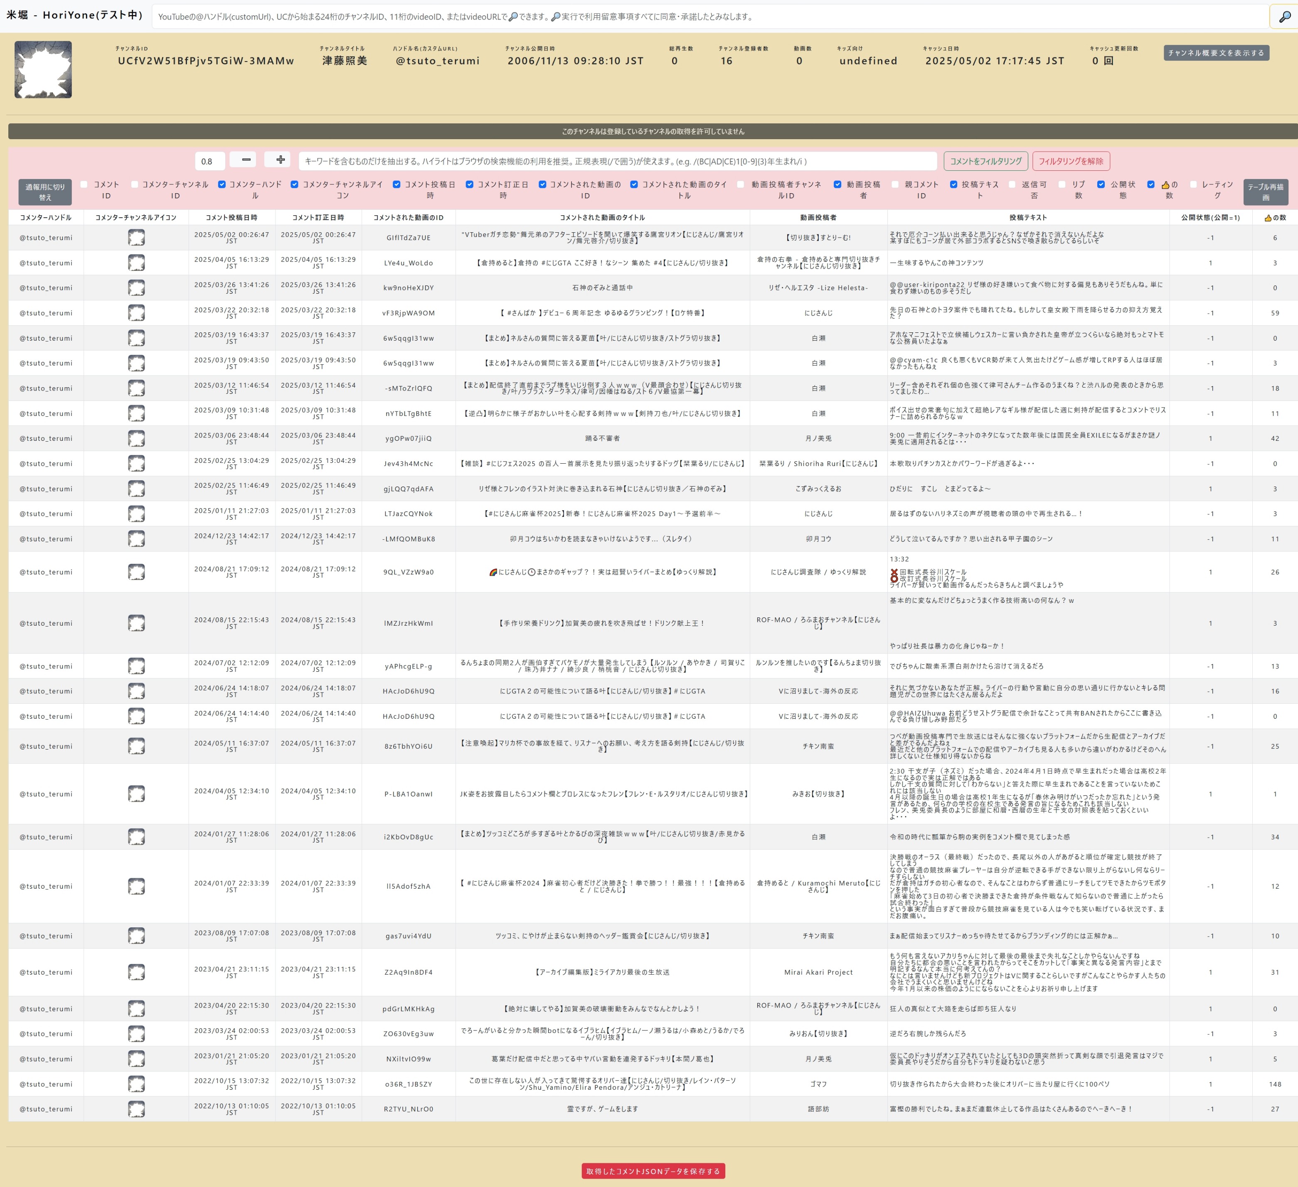Image resolution: width=1298 pixels, height=1187 pixels.
Task: Click commenter icon in the nYTbLTgBhtE row
Action: pos(136,413)
